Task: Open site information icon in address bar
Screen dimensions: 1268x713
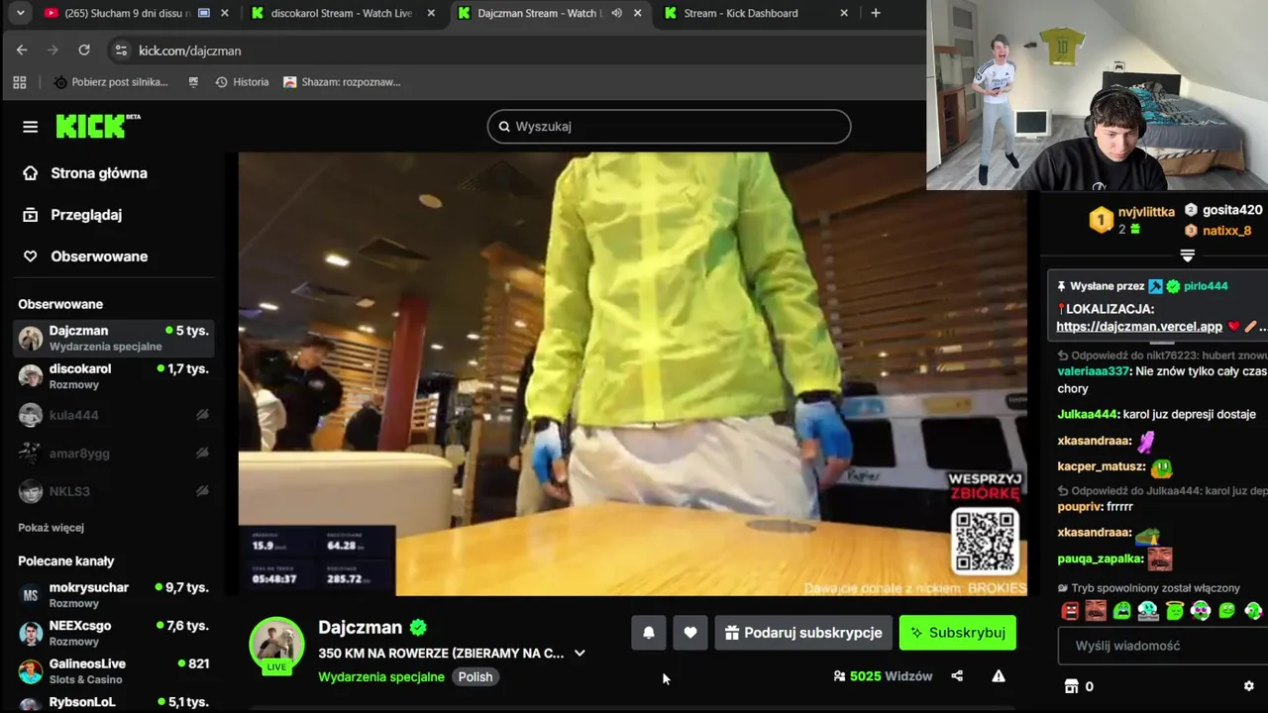Action: point(121,50)
